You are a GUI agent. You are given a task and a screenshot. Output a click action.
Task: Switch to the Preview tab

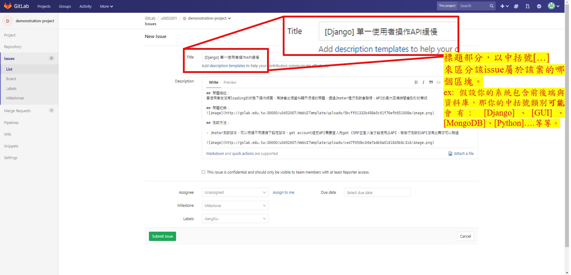[x=230, y=82]
